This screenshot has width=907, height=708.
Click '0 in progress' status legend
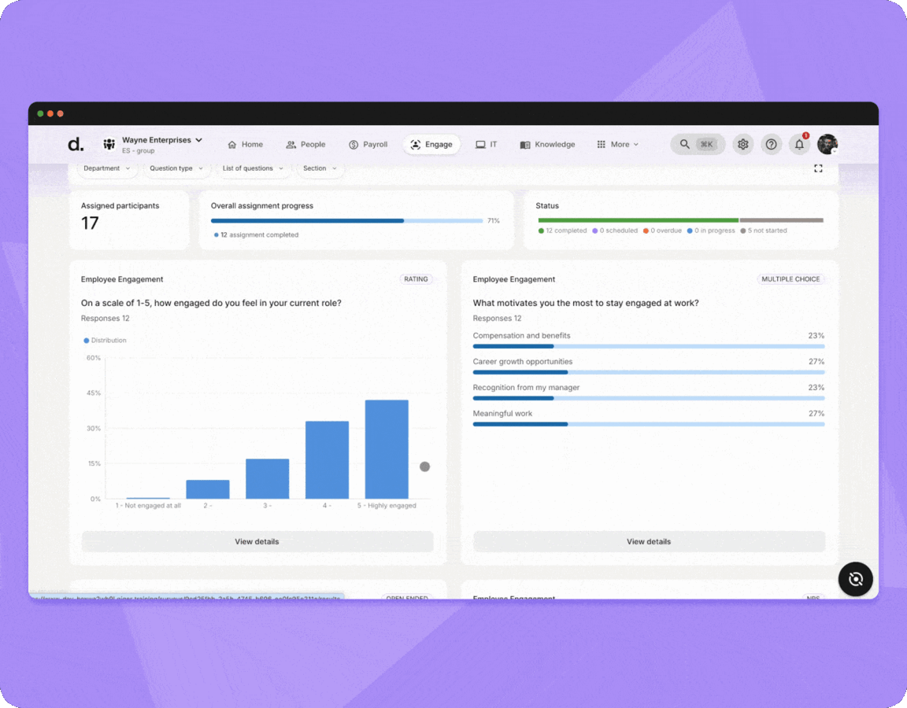tap(711, 230)
